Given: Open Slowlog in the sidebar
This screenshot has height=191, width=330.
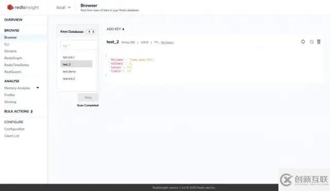Looking at the screenshot, I should tap(10, 102).
